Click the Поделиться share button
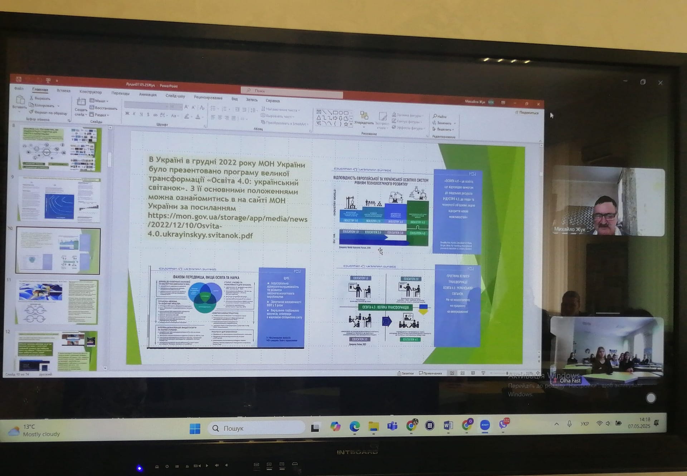The height and width of the screenshot is (476, 687). [527, 113]
